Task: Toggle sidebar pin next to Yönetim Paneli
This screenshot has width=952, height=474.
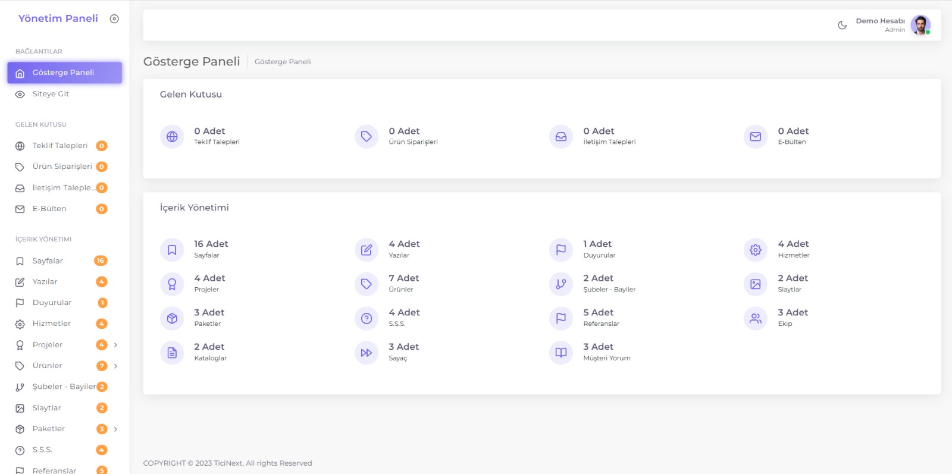Action: 114,19
